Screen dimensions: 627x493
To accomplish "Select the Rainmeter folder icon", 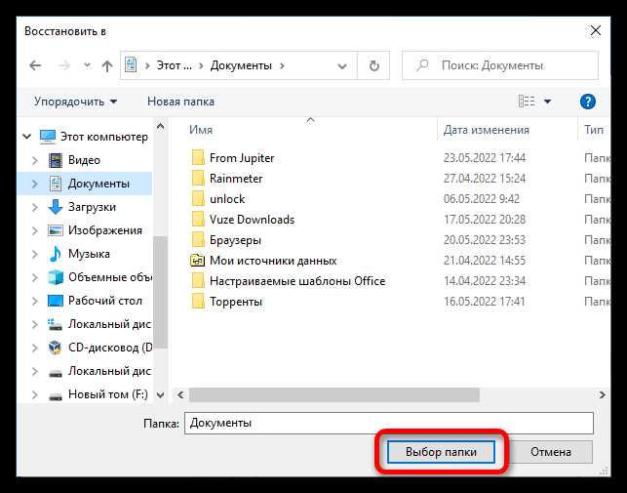I will 198,179.
